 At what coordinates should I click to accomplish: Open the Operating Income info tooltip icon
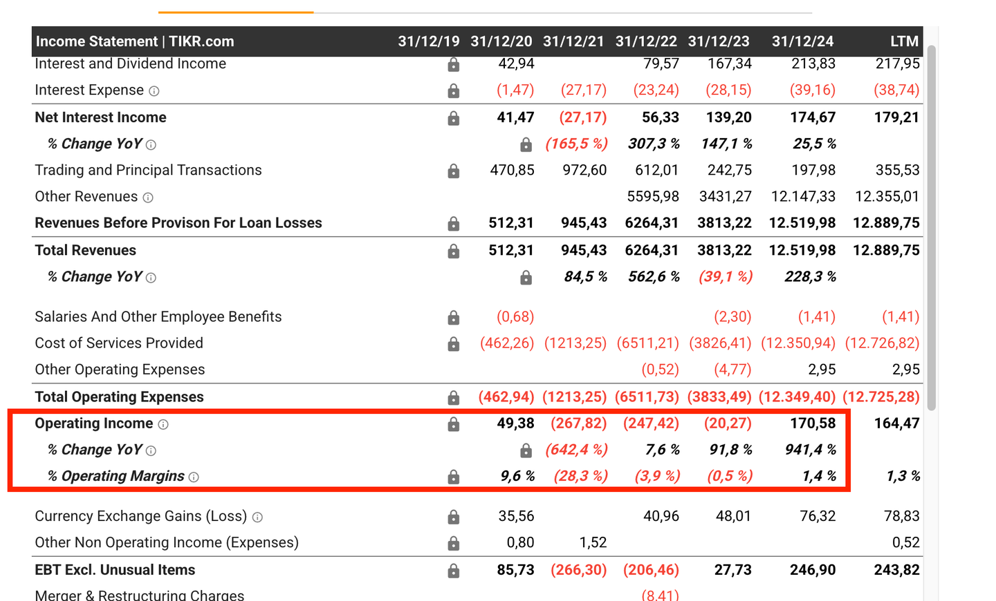pyautogui.click(x=163, y=424)
